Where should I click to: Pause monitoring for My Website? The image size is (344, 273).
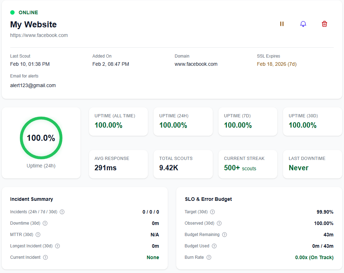[x=282, y=24]
